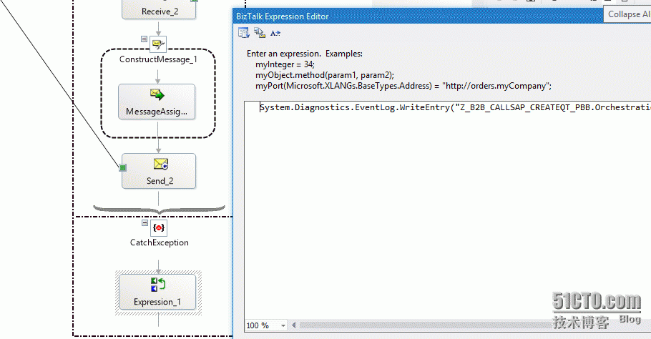Click the first icon in Expression Editor toolbar
The width and height of the screenshot is (651, 339).
click(x=244, y=33)
